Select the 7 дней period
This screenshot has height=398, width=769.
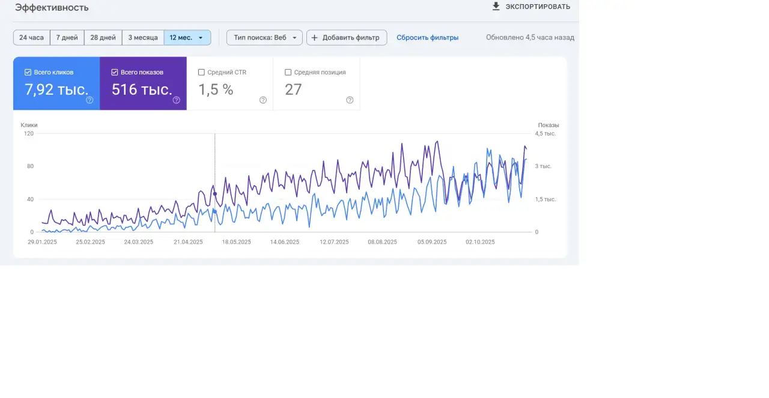(x=67, y=37)
